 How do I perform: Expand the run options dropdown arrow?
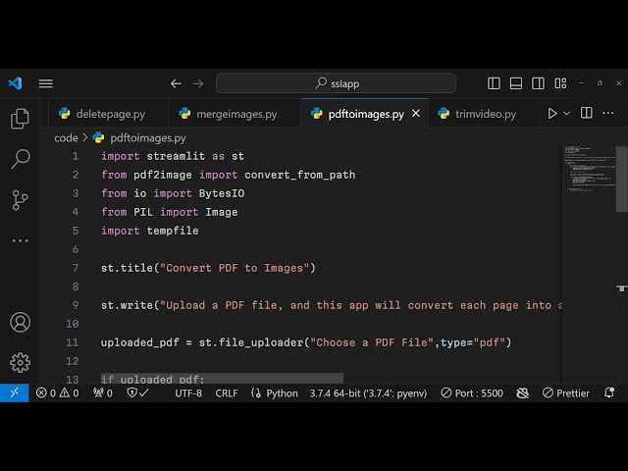click(x=568, y=114)
